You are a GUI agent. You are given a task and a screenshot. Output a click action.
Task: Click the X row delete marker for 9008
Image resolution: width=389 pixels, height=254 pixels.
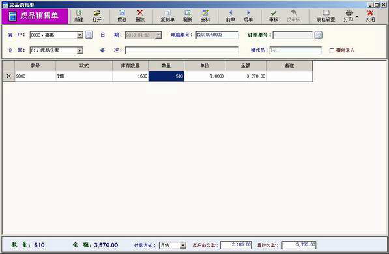tap(8, 76)
